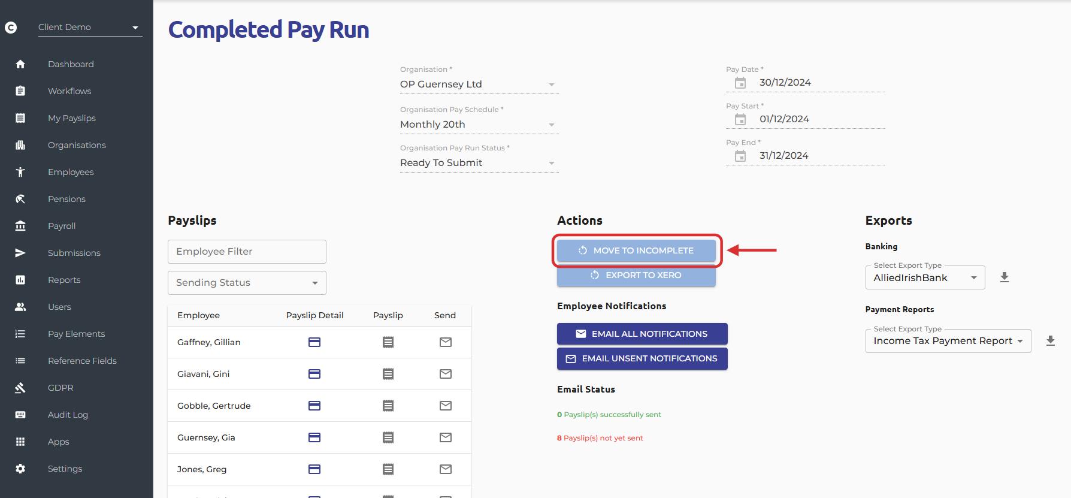Change the Organisation Pay Run Status dropdown
Screen dimensions: 1071x498
point(479,163)
